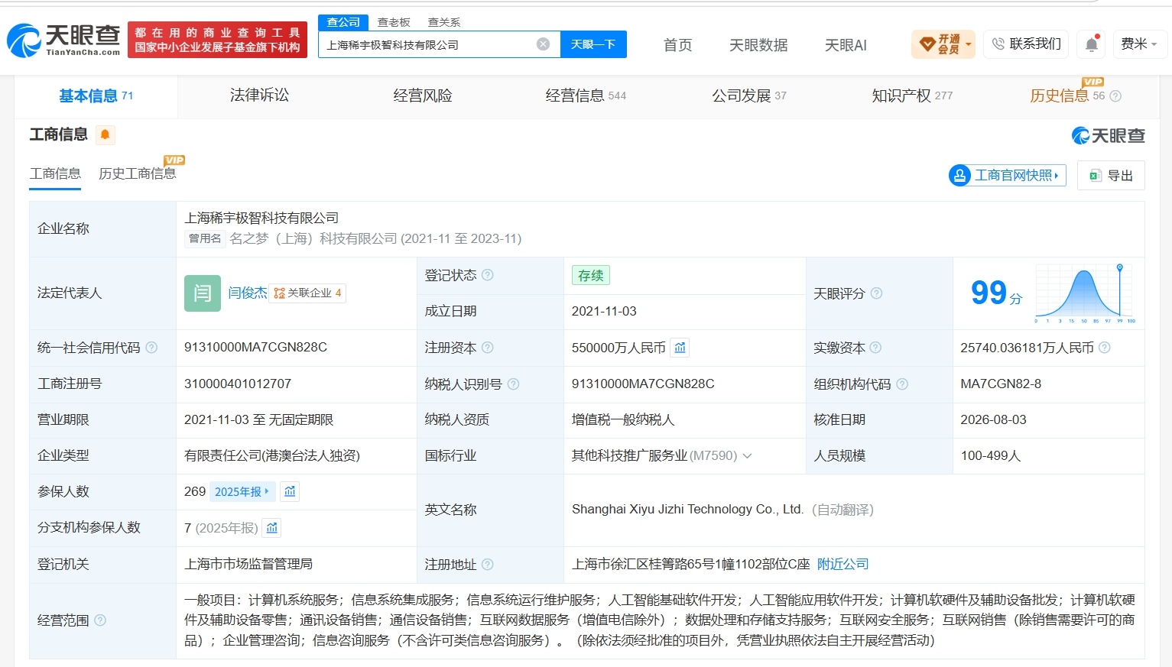Click 上海市市场监督管理局 registration authority
Image resolution: width=1172 pixels, height=667 pixels.
click(248, 565)
